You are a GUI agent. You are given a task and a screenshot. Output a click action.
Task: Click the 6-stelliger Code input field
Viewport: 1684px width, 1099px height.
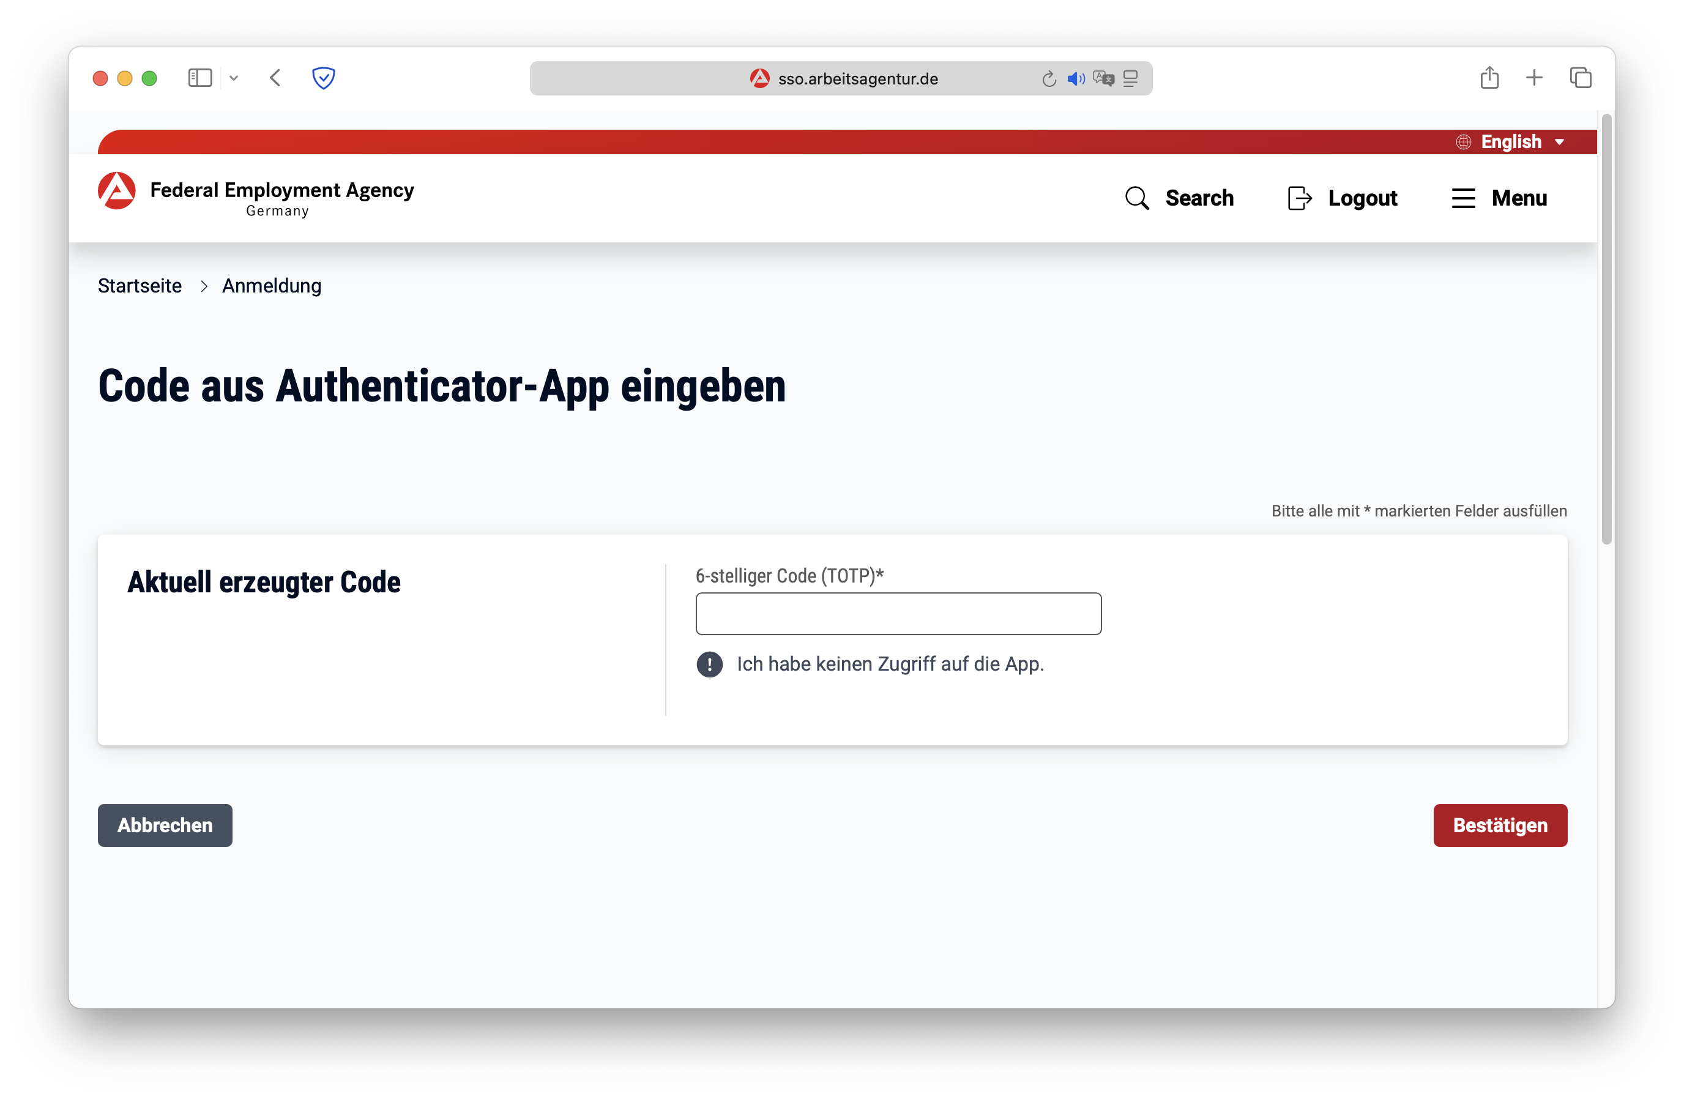[x=898, y=614]
